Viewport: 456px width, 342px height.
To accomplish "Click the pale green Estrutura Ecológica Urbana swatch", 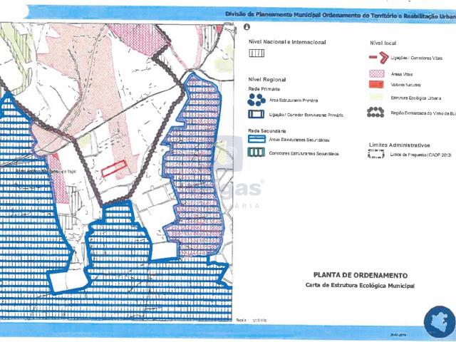I will point(377,97).
